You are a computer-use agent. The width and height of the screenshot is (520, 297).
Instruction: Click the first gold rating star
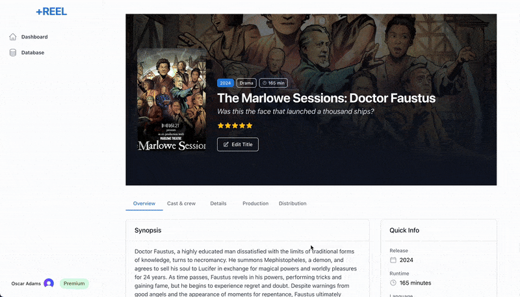pos(220,125)
